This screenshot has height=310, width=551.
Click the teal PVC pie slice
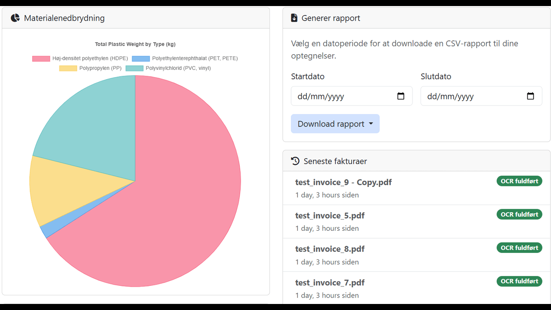pyautogui.click(x=95, y=125)
